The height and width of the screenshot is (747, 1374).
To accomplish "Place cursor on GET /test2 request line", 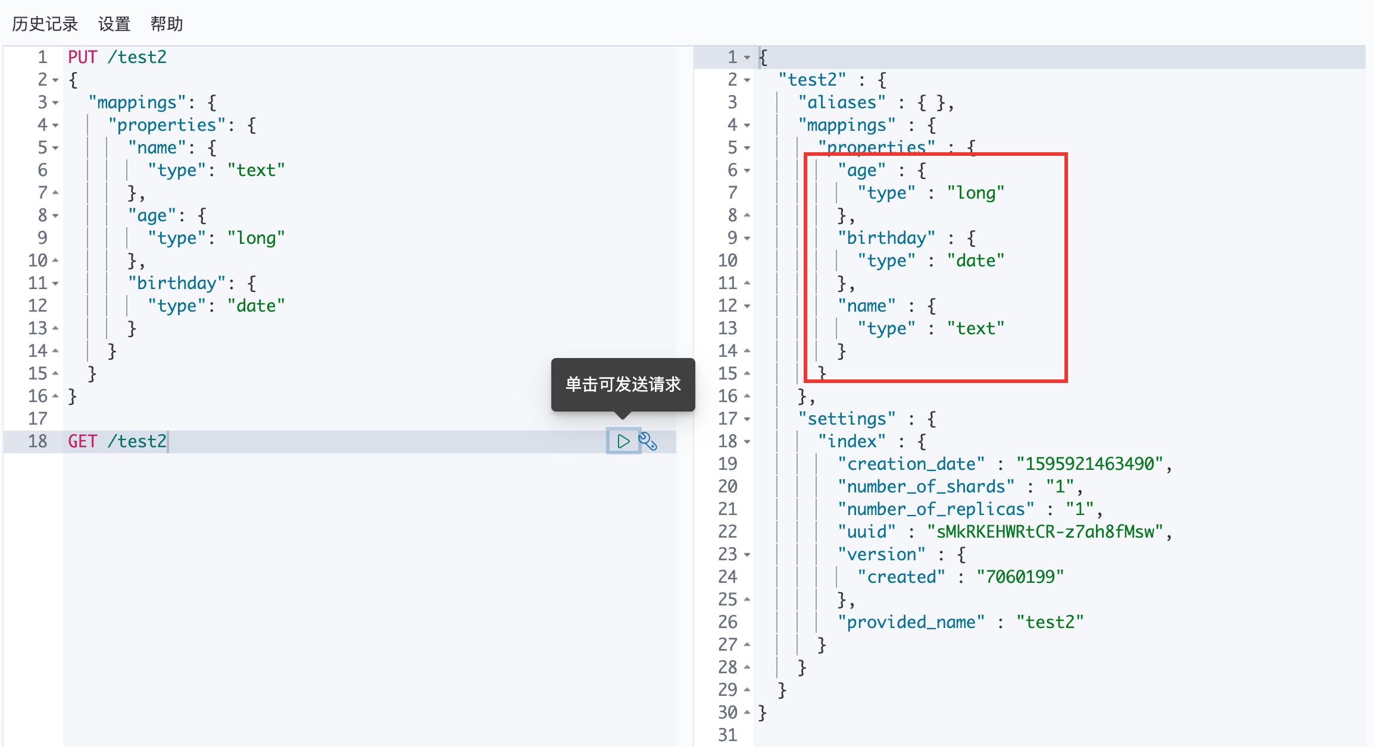I will [x=117, y=441].
